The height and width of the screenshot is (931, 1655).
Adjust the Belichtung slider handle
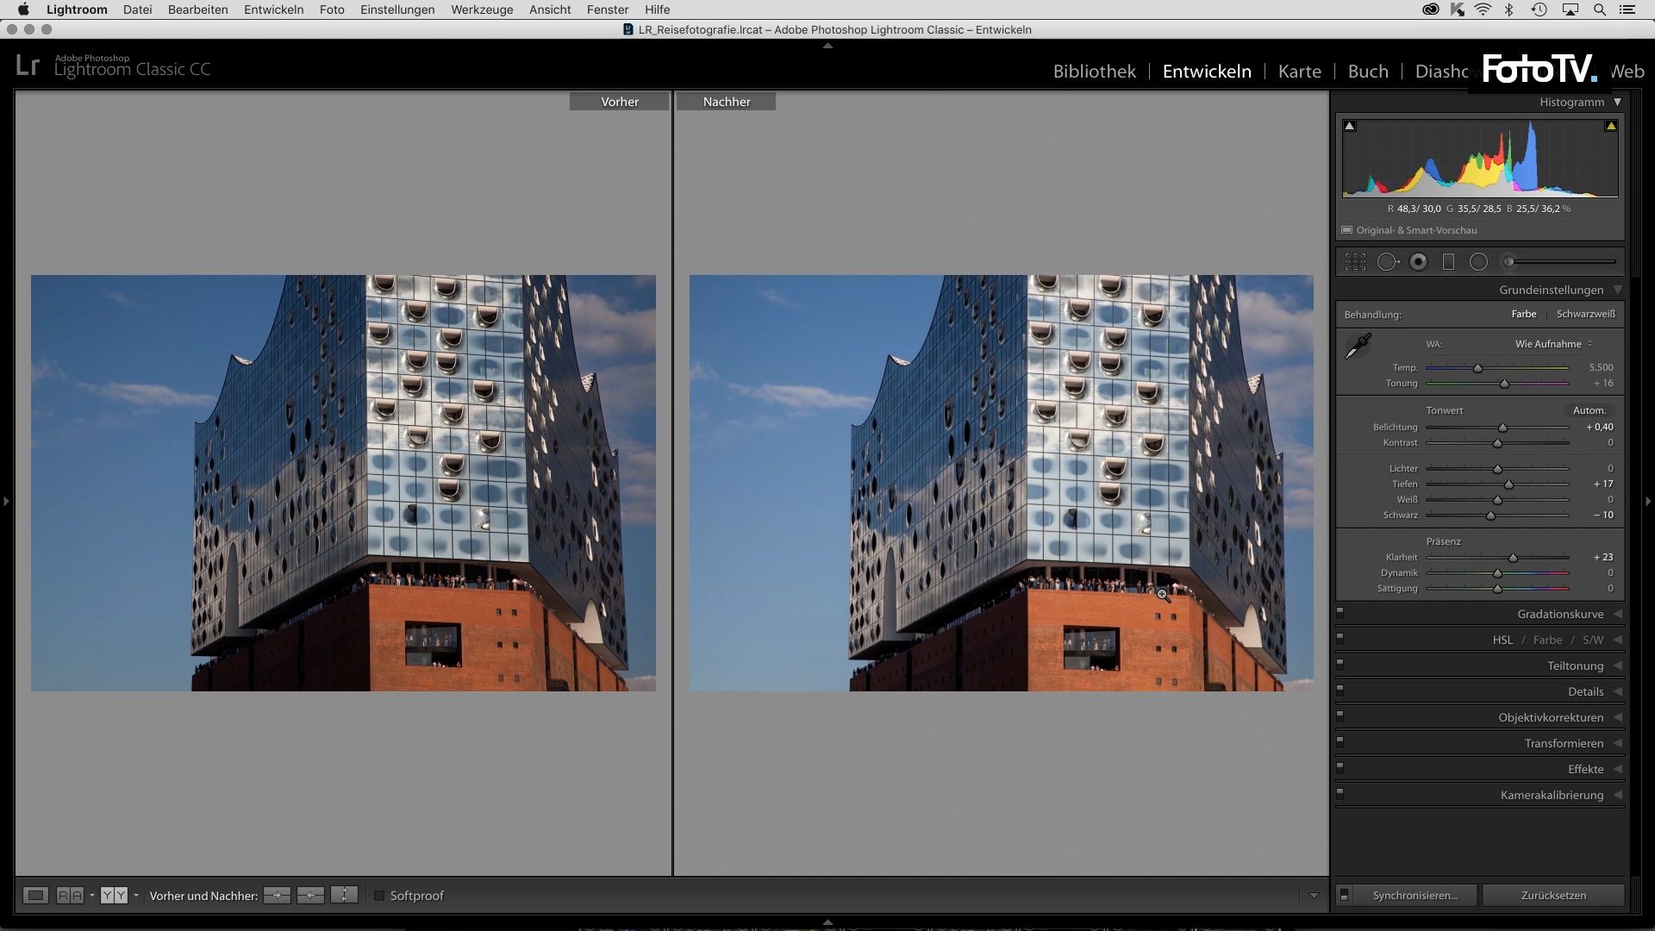point(1502,428)
